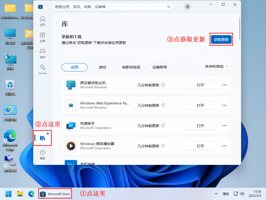Image resolution: width=266 pixels, height=200 pixels.
Task: Open the Games (游戏) sidebar icon
Action: click(x=43, y=53)
